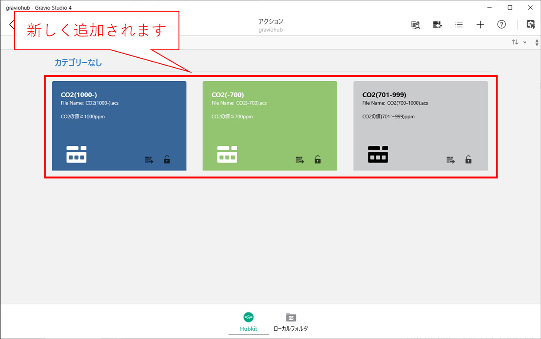The height and width of the screenshot is (339, 541).
Task: Switch to the Hubkit tab
Action: [x=249, y=322]
